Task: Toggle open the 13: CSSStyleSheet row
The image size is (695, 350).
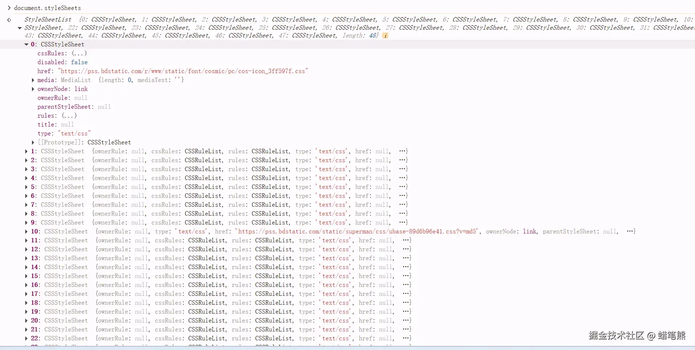Action: [26, 258]
